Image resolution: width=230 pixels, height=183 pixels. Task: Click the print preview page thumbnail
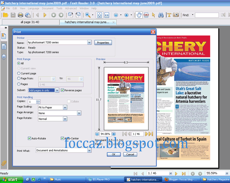coord(126,99)
